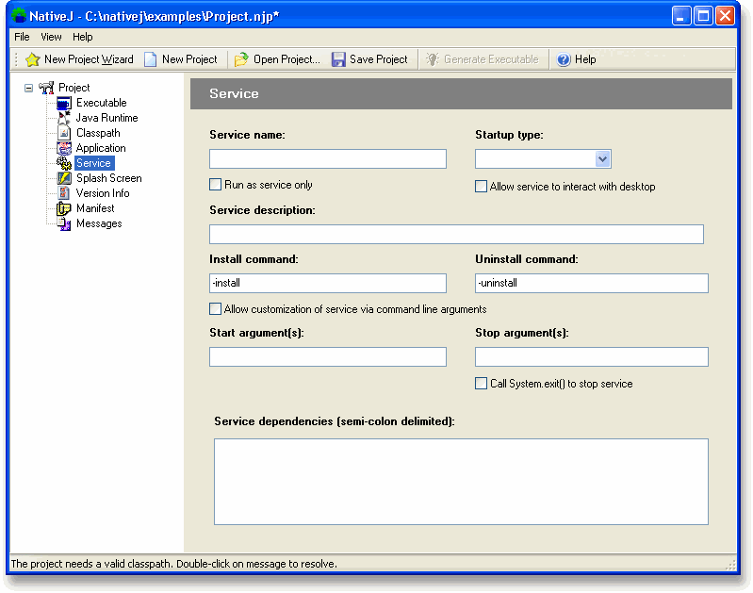
Task: Click the Save Project floppy disk icon
Action: pyautogui.click(x=338, y=59)
